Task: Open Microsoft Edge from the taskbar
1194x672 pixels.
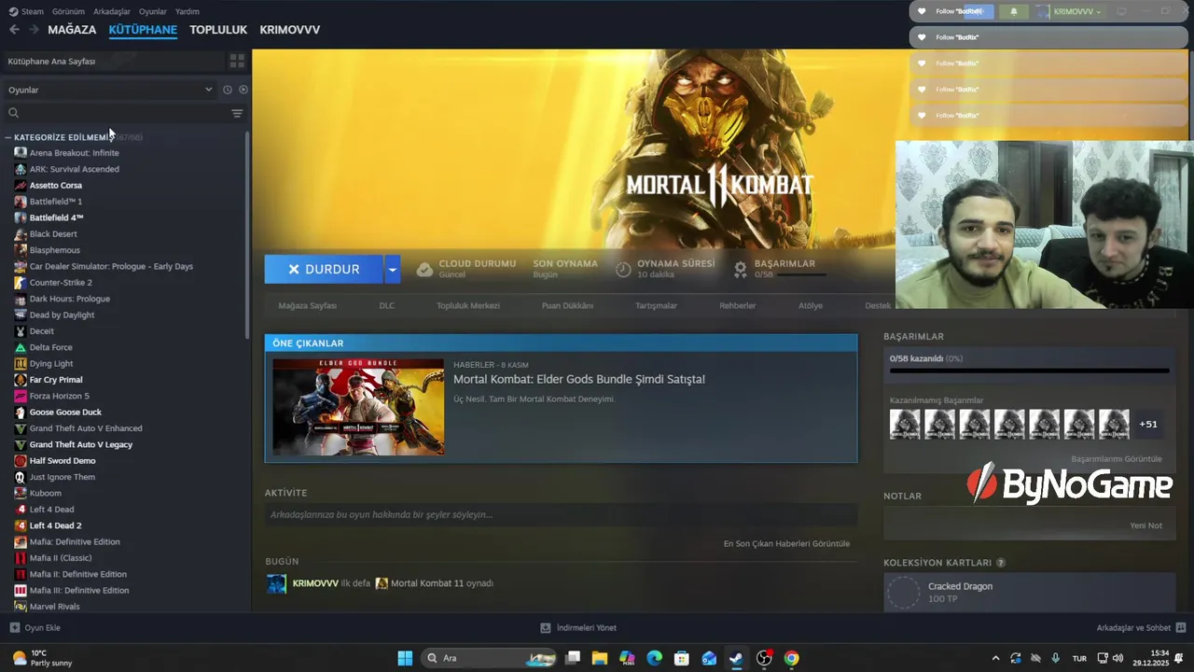Action: pos(655,658)
